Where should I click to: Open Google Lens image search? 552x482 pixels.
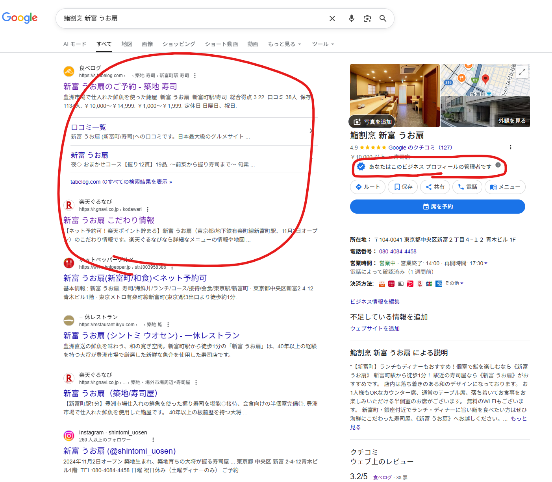(x=367, y=18)
